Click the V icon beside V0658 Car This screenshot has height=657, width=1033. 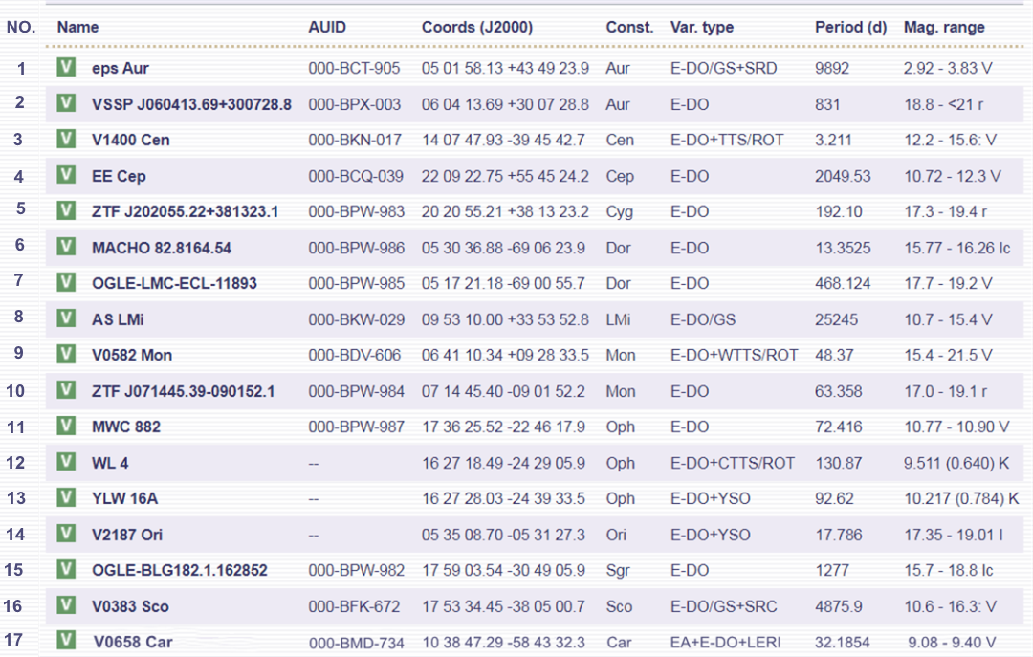tap(66, 641)
